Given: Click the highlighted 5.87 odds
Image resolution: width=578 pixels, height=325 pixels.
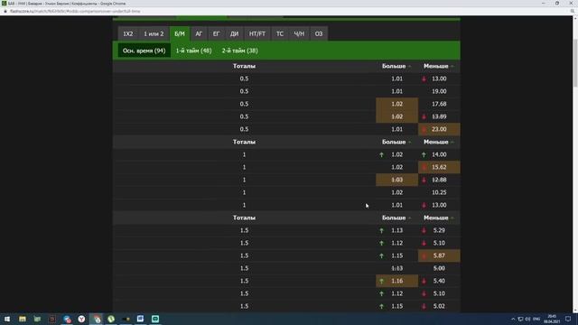Looking at the screenshot, I should coord(439,255).
